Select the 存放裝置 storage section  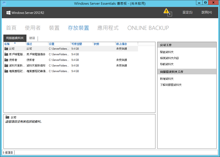(x=78, y=28)
